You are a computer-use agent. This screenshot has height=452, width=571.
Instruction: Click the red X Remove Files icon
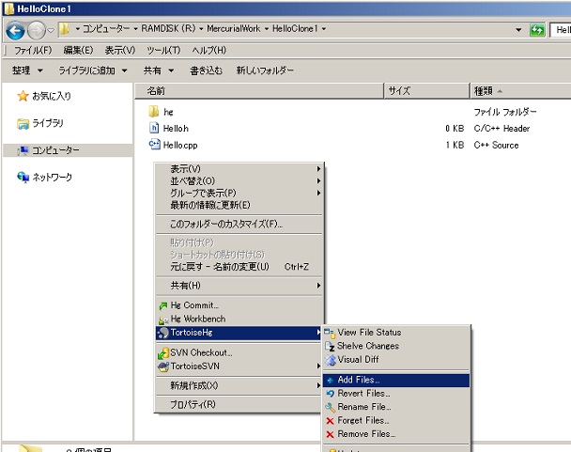pyautogui.click(x=331, y=434)
